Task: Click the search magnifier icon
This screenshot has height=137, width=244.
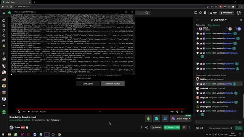Action: point(146,13)
